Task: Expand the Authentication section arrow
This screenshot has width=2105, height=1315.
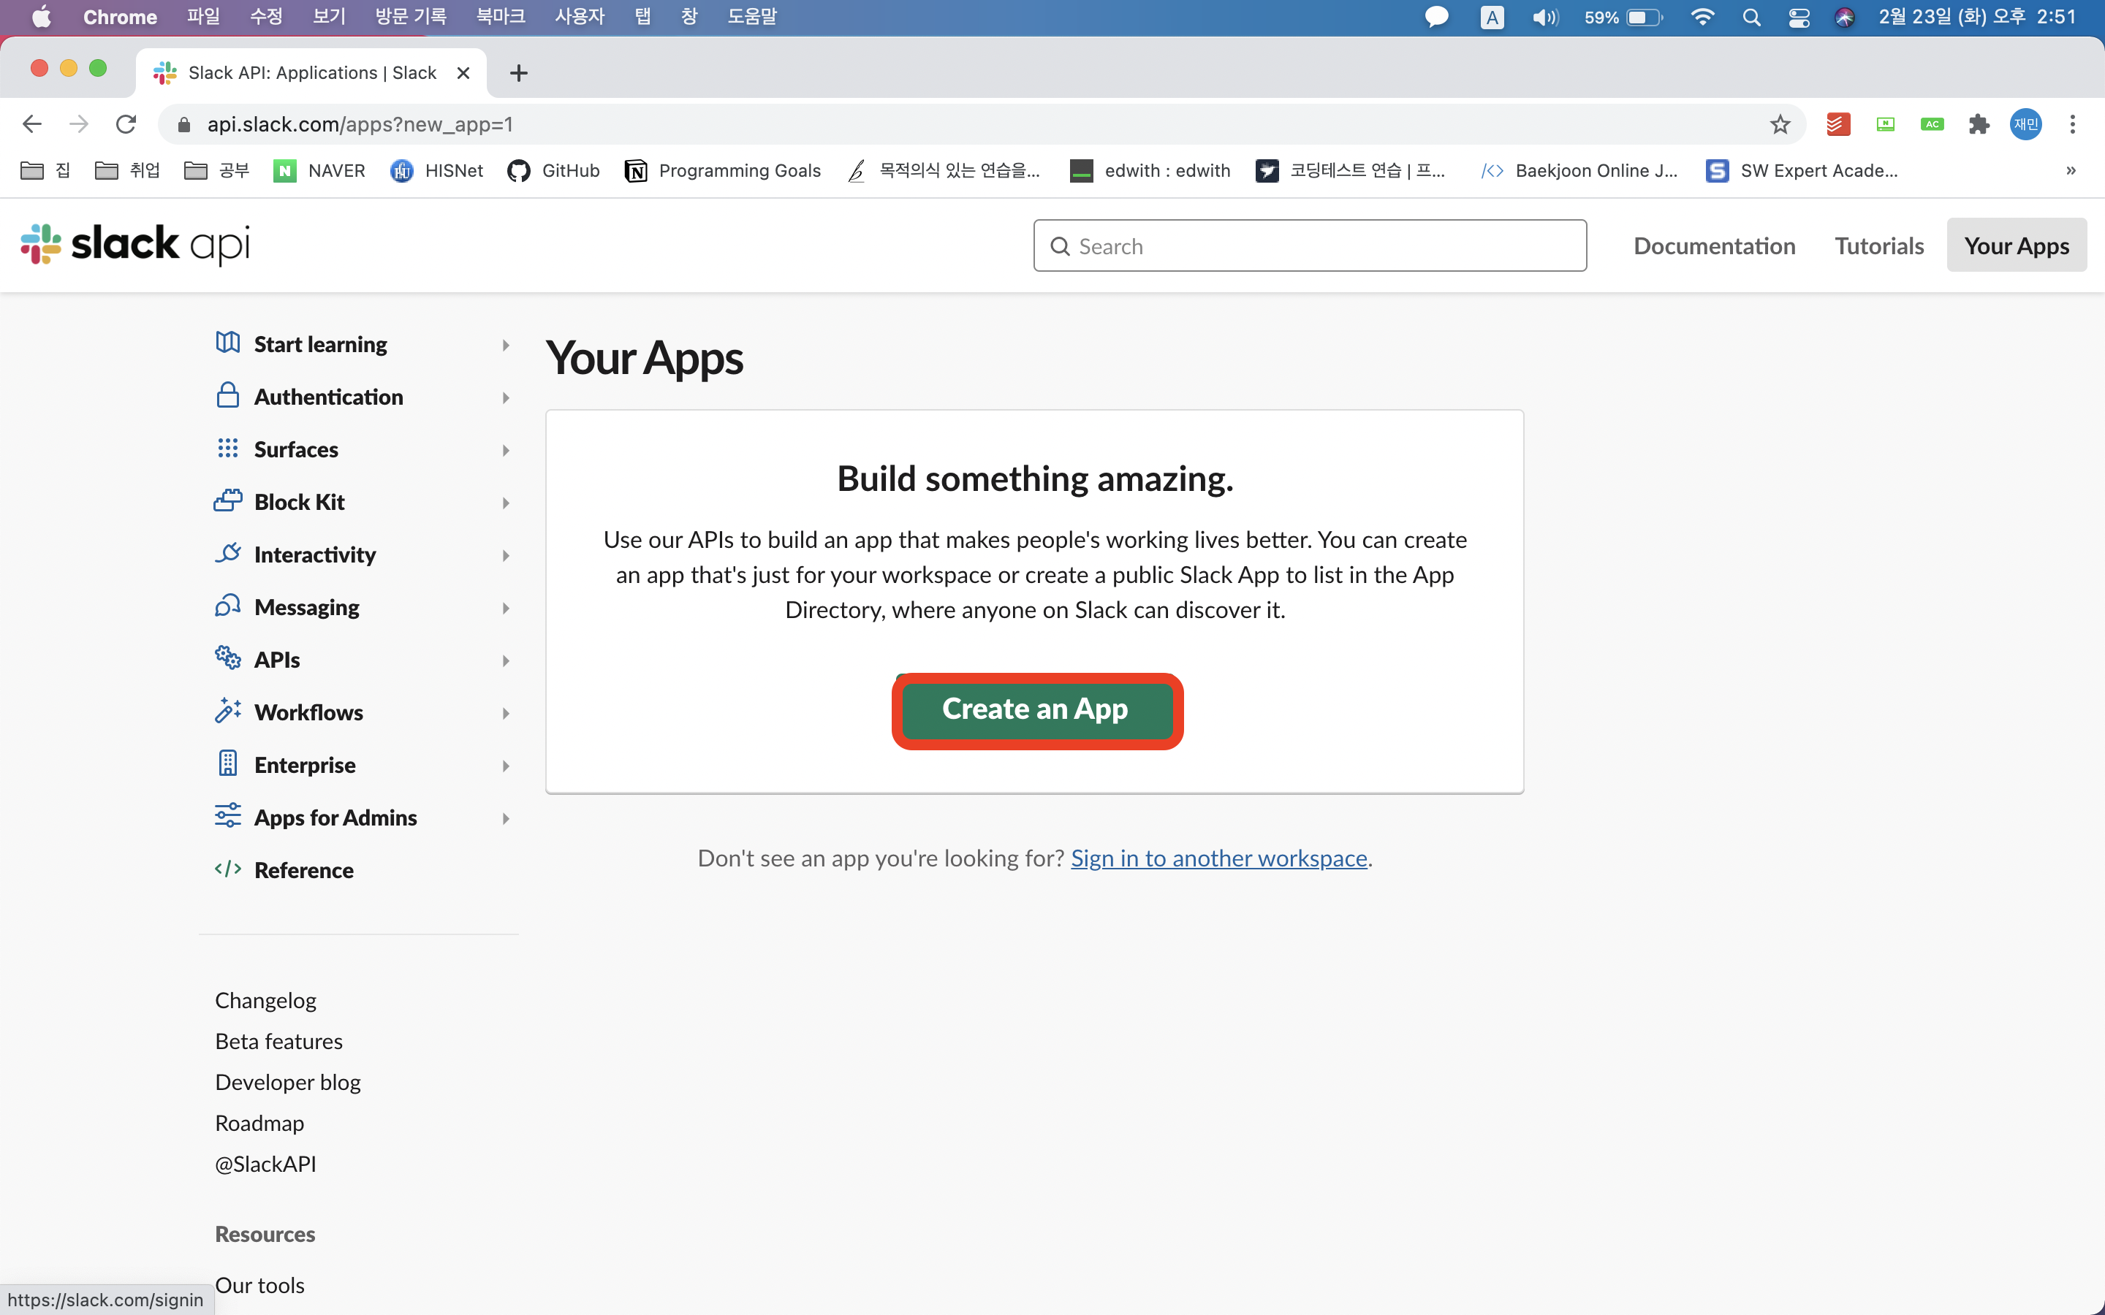Action: tap(505, 397)
